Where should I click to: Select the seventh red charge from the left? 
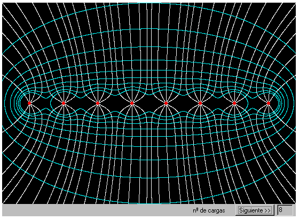[234, 103]
